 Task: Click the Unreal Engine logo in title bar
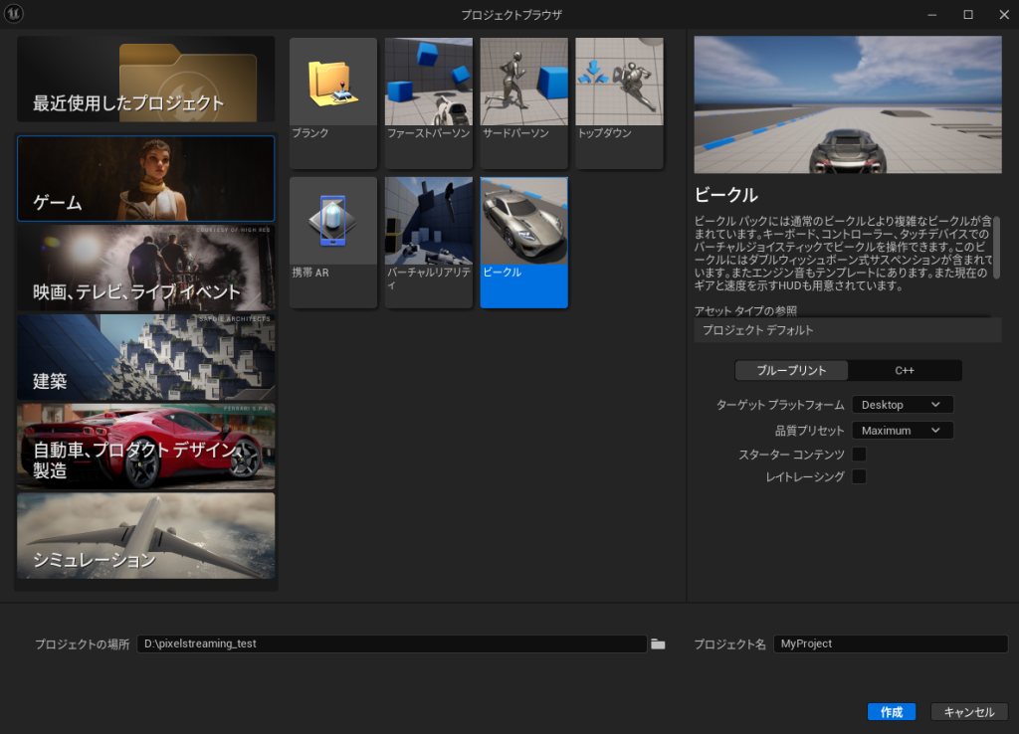tap(14, 14)
